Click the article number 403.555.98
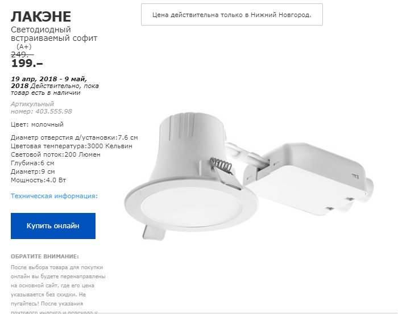Image resolution: width=398 pixels, height=314 pixels. click(53, 111)
